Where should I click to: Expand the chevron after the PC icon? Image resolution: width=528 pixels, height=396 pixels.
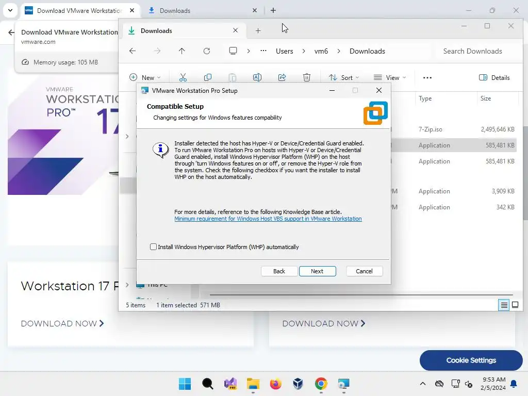tap(249, 51)
